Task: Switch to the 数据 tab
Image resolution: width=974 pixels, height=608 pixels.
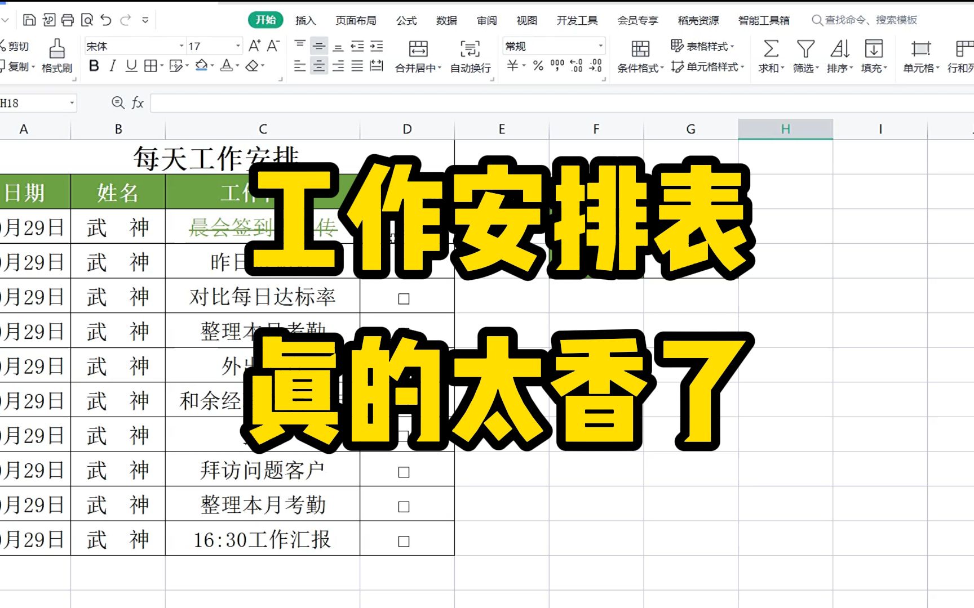Action: (446, 20)
